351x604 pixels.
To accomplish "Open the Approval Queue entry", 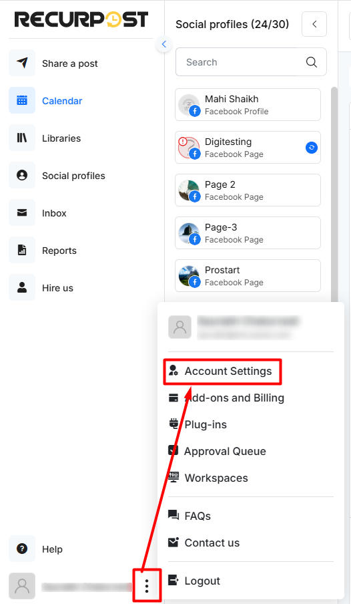I will [x=225, y=451].
